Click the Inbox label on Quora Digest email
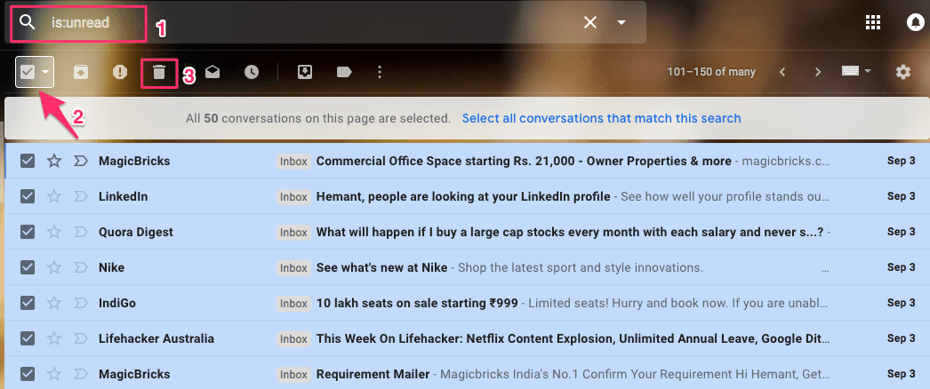 click(293, 232)
